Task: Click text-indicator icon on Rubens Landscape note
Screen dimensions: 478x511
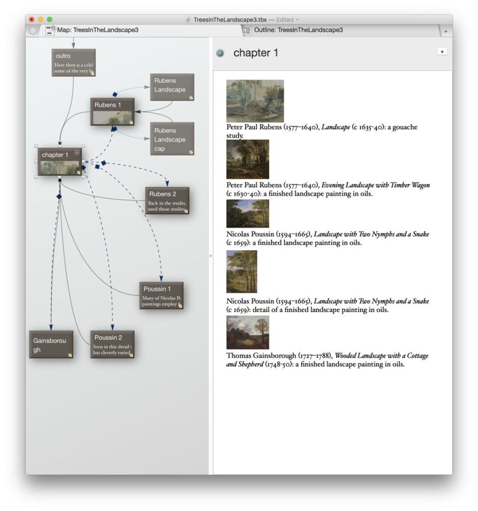Action: pyautogui.click(x=191, y=97)
